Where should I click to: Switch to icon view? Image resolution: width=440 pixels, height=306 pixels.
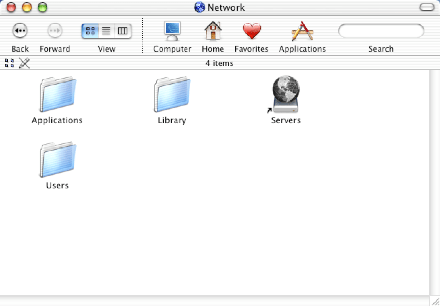click(x=90, y=31)
